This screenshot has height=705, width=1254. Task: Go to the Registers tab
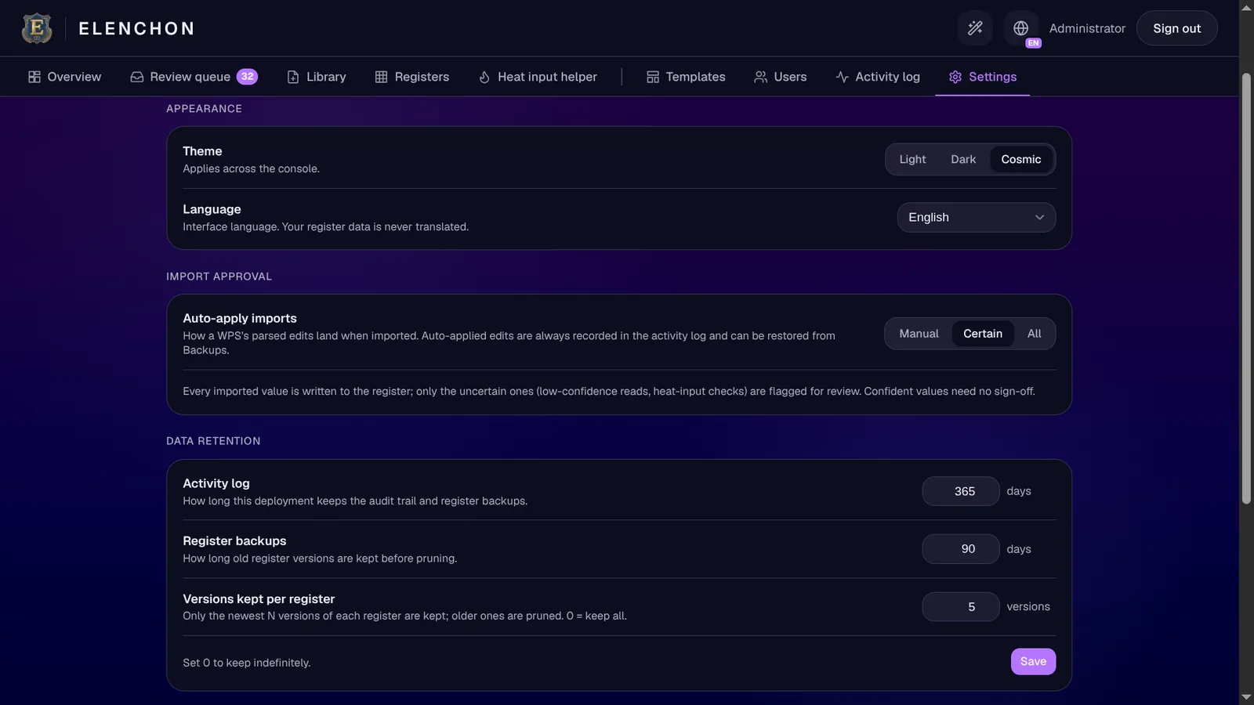pyautogui.click(x=411, y=77)
